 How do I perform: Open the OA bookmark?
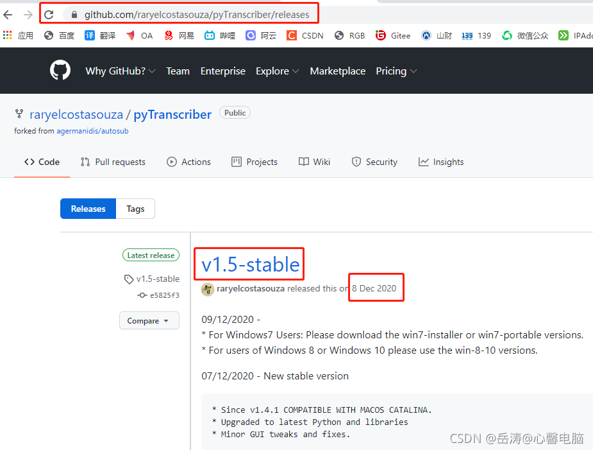point(140,35)
